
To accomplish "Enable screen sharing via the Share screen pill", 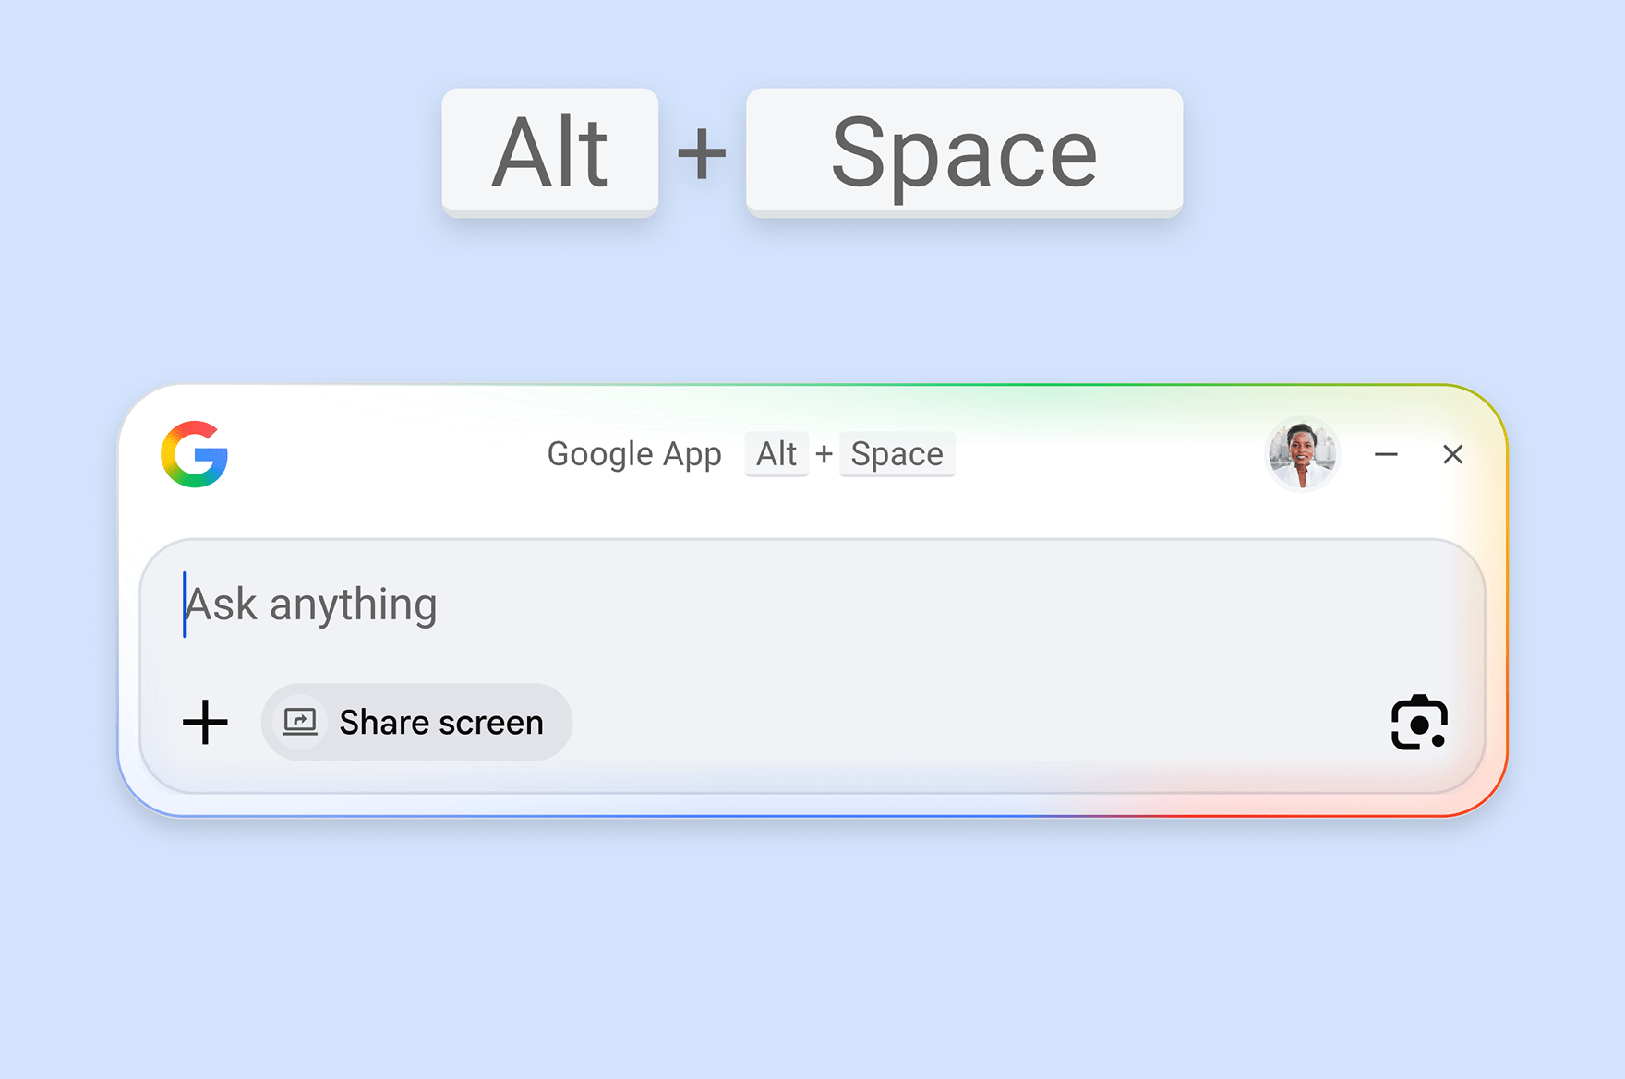I will pyautogui.click(x=415, y=722).
